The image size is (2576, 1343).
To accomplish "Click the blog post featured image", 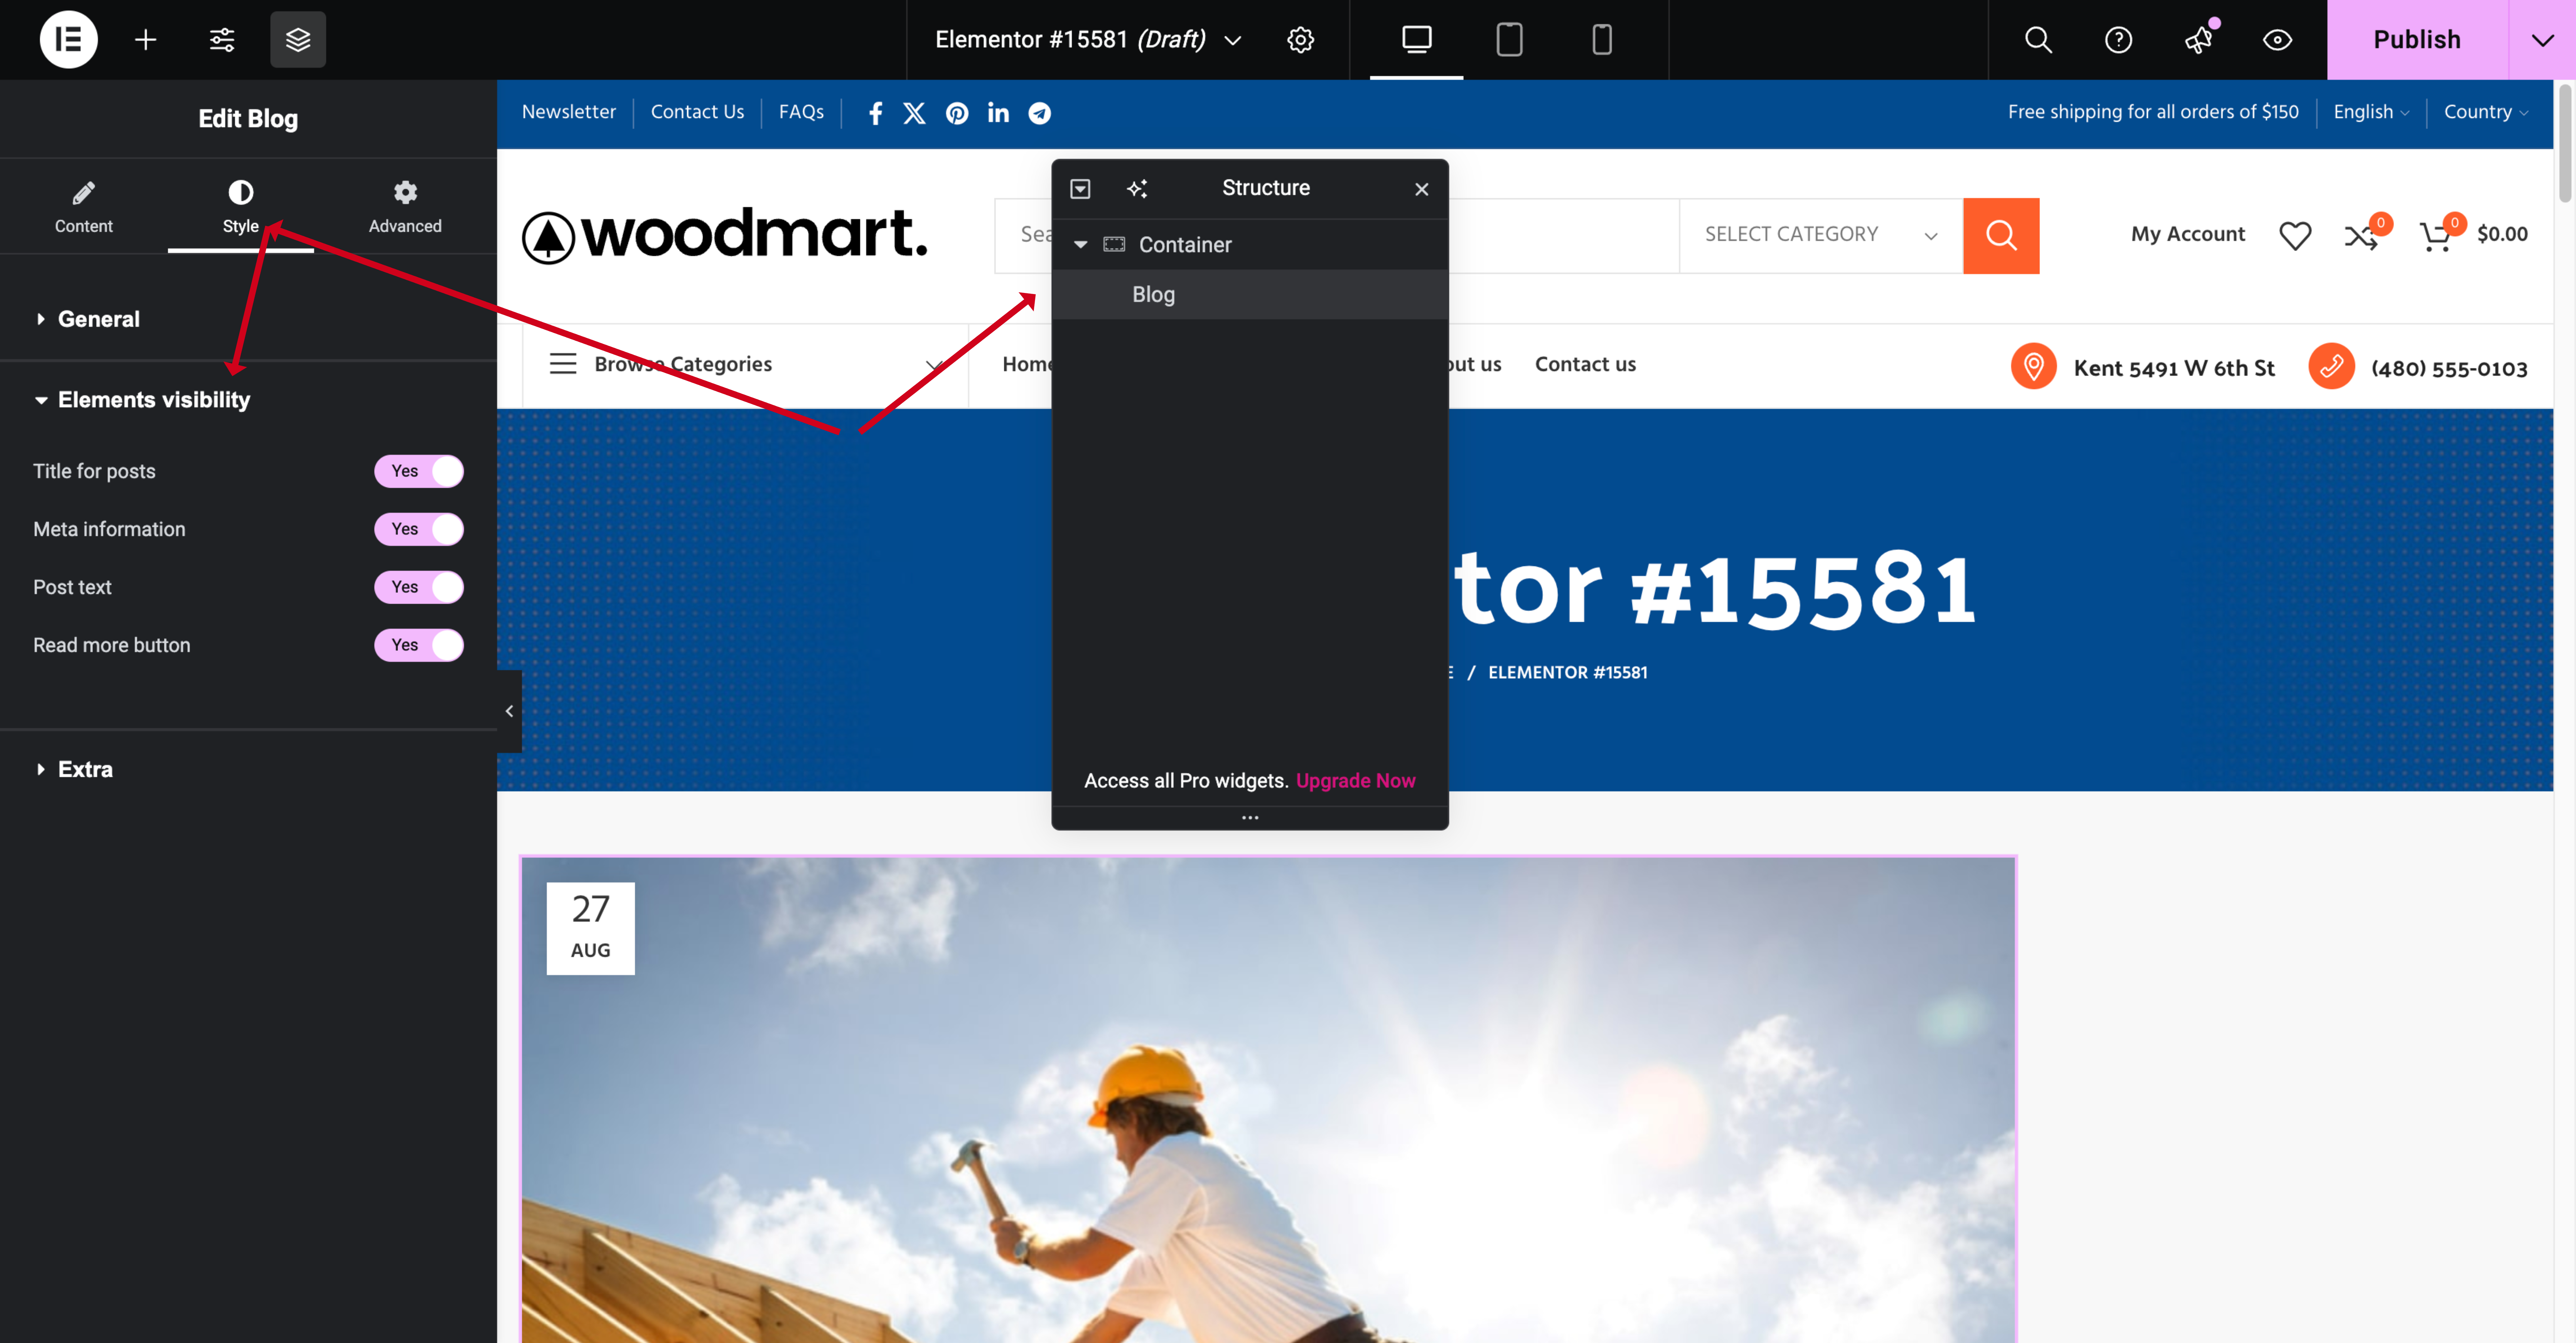I will point(1268,1100).
